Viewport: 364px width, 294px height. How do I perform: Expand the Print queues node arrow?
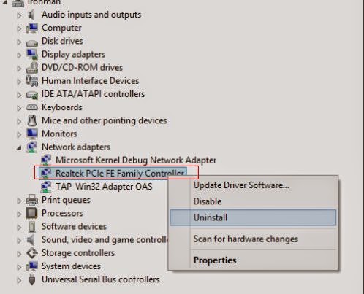point(19,201)
